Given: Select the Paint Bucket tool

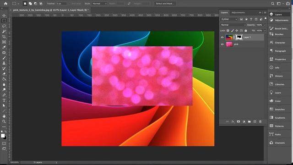Looking at the screenshot, I should pos(4,79).
